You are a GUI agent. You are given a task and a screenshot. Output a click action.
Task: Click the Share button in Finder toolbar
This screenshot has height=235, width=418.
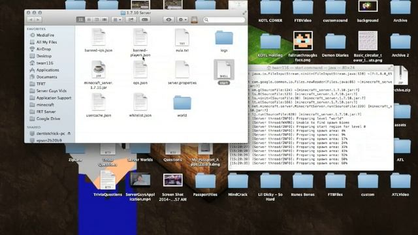click(x=131, y=20)
